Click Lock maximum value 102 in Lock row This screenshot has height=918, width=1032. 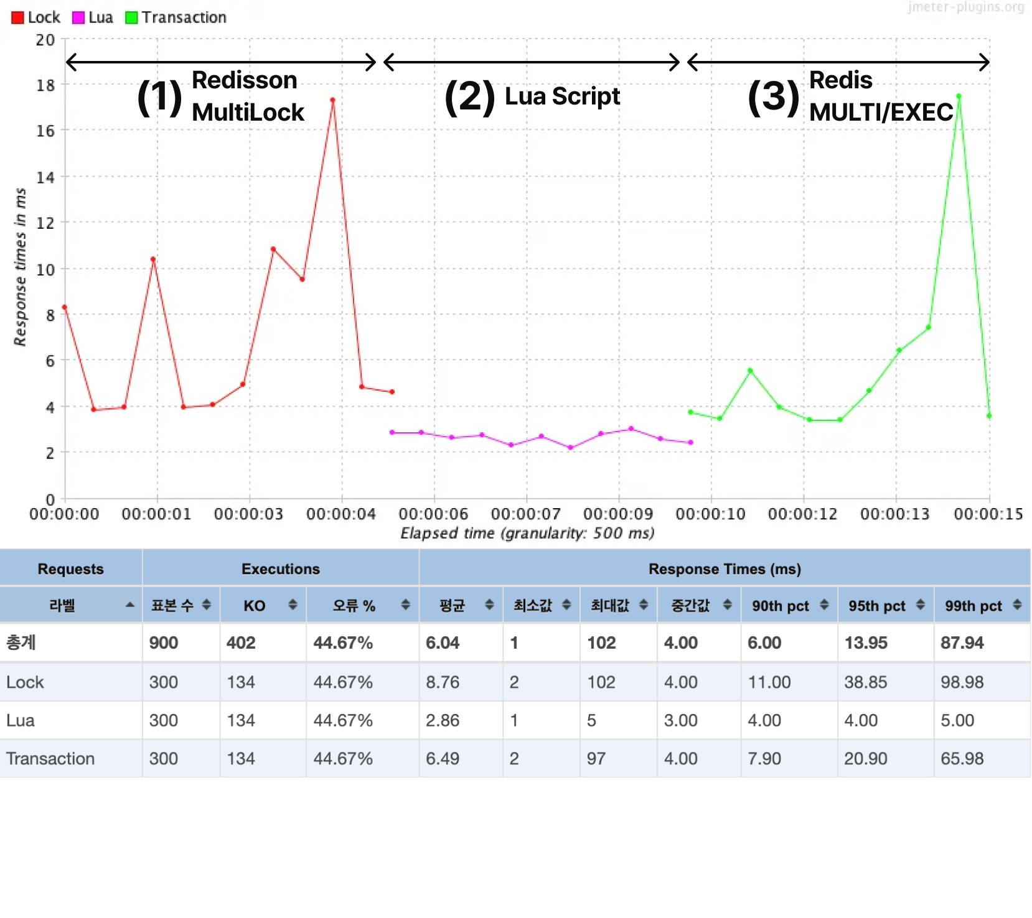coord(601,682)
